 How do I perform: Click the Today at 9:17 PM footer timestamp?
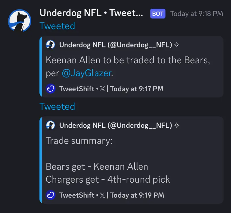tap(137, 89)
